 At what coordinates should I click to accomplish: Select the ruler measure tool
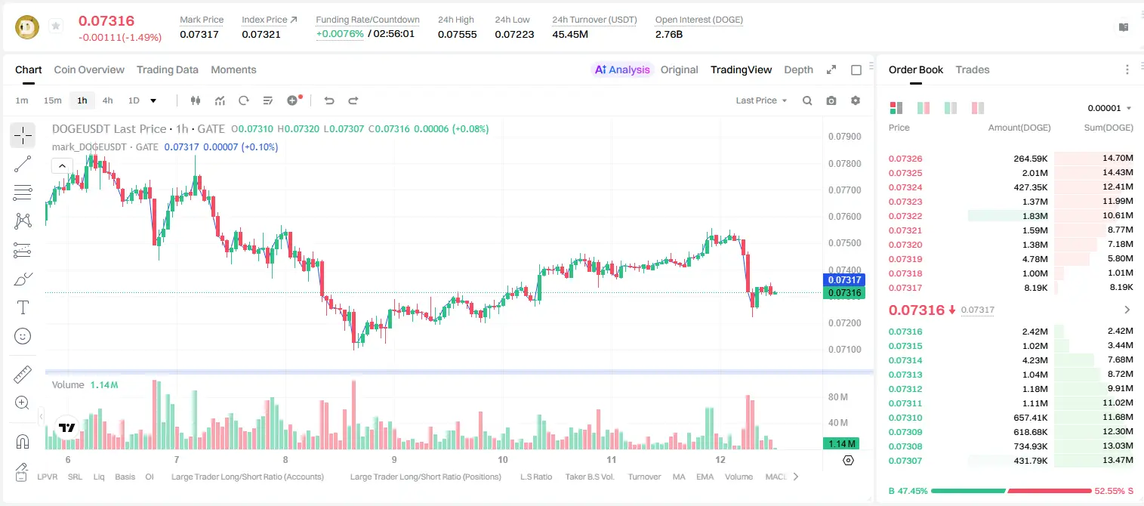point(23,375)
